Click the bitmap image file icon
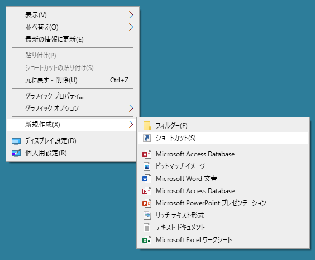 coord(147,166)
